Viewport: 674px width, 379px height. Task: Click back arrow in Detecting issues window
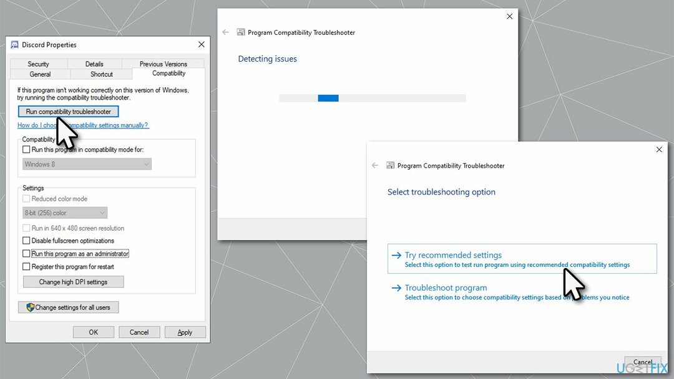coord(225,32)
